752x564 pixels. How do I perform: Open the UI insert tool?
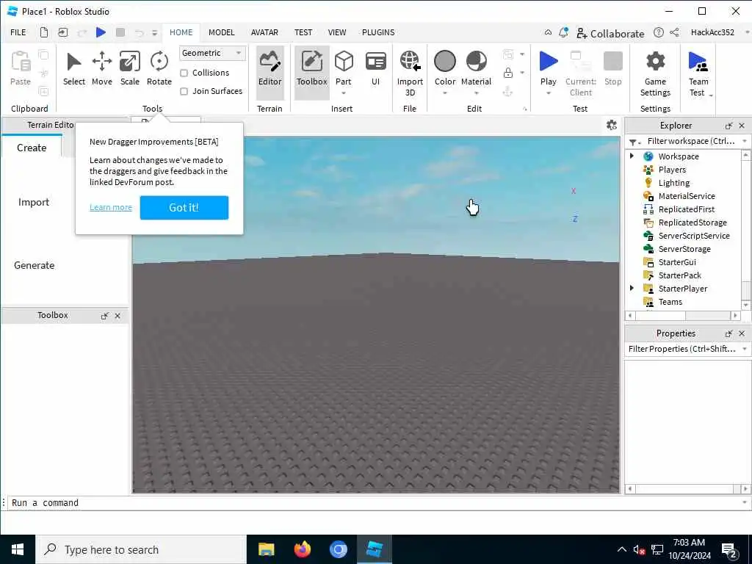(x=375, y=69)
